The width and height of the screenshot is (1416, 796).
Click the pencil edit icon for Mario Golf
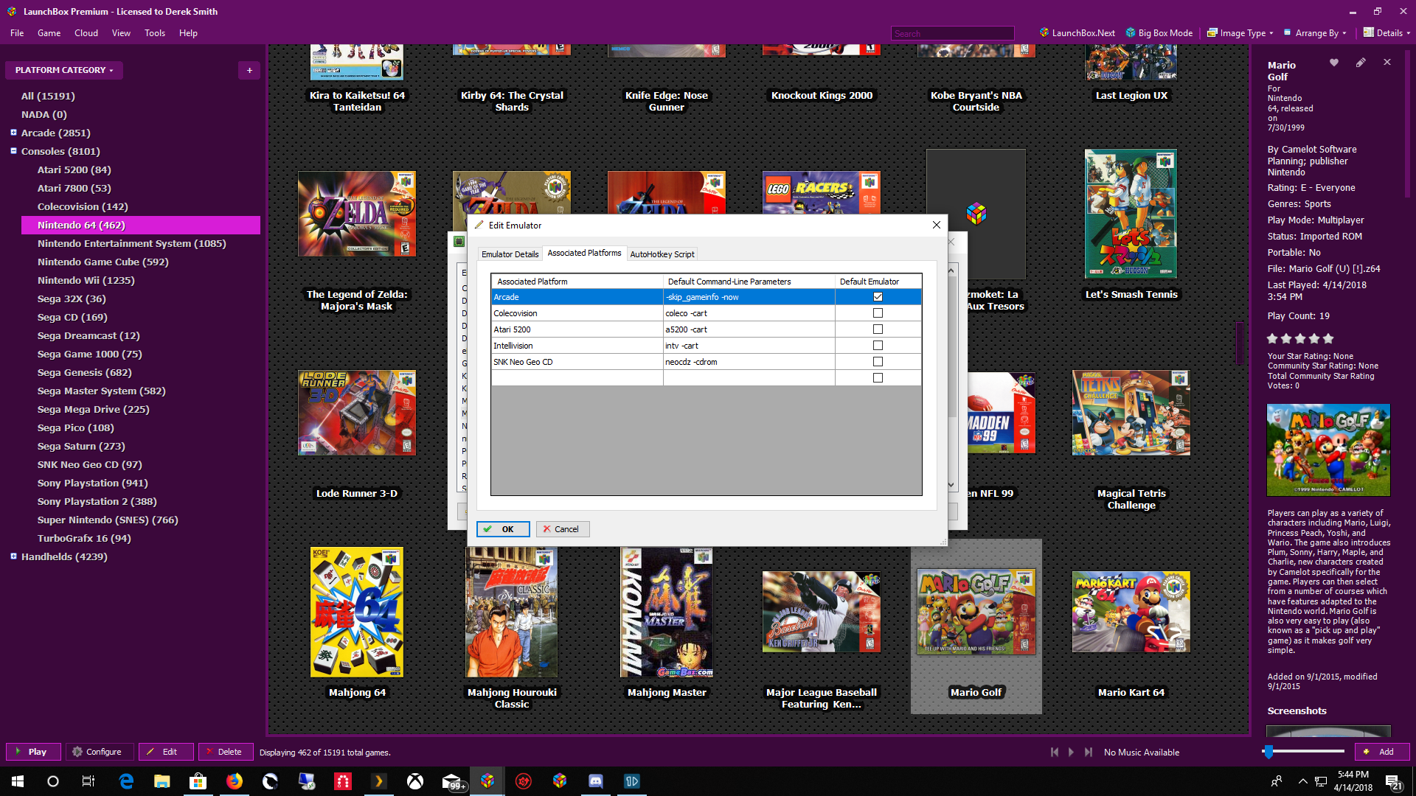(1361, 63)
